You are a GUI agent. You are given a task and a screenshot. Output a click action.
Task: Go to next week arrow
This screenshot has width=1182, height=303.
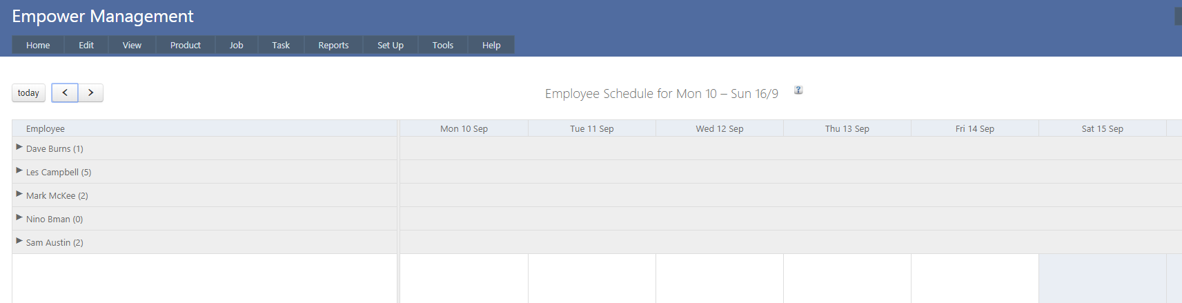[x=90, y=92]
